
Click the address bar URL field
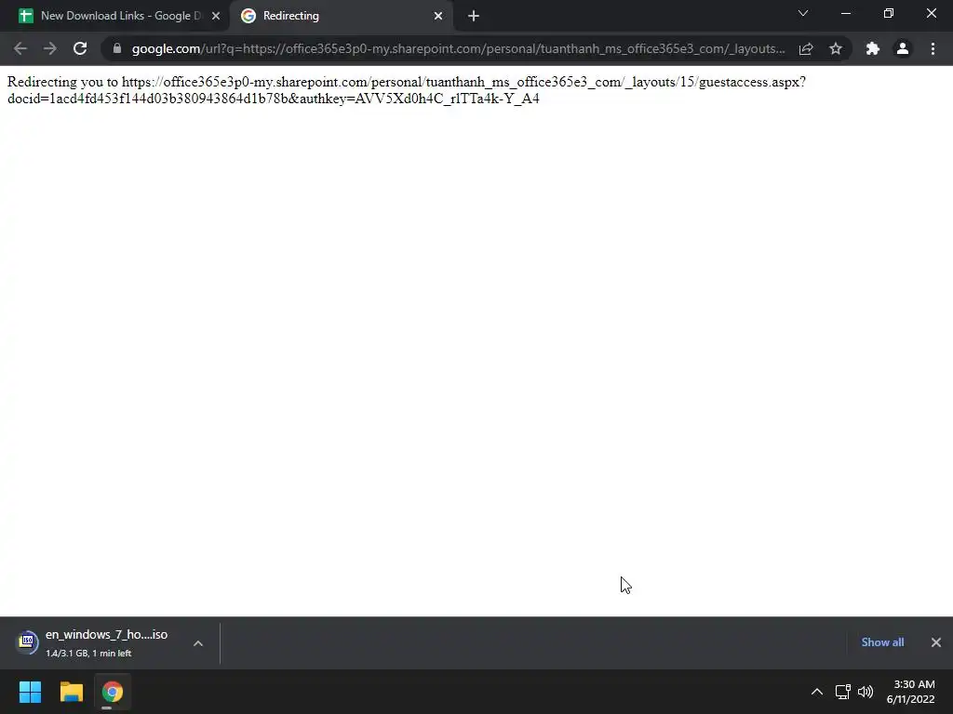point(458,48)
